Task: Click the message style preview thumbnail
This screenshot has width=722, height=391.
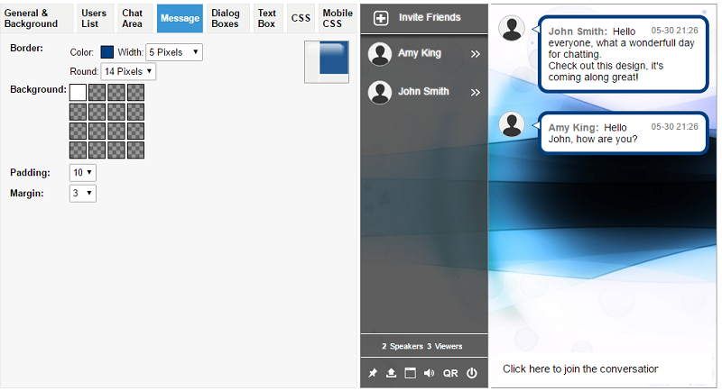Action: point(327,62)
